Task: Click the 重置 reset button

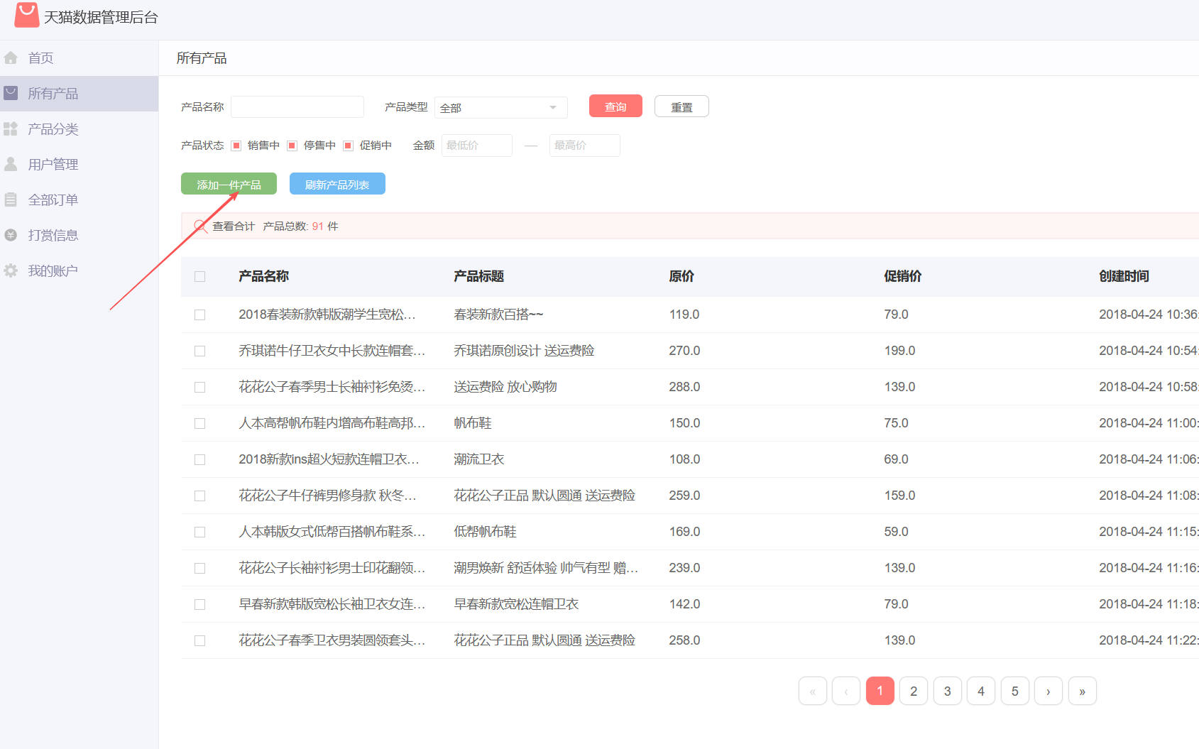Action: [x=681, y=106]
